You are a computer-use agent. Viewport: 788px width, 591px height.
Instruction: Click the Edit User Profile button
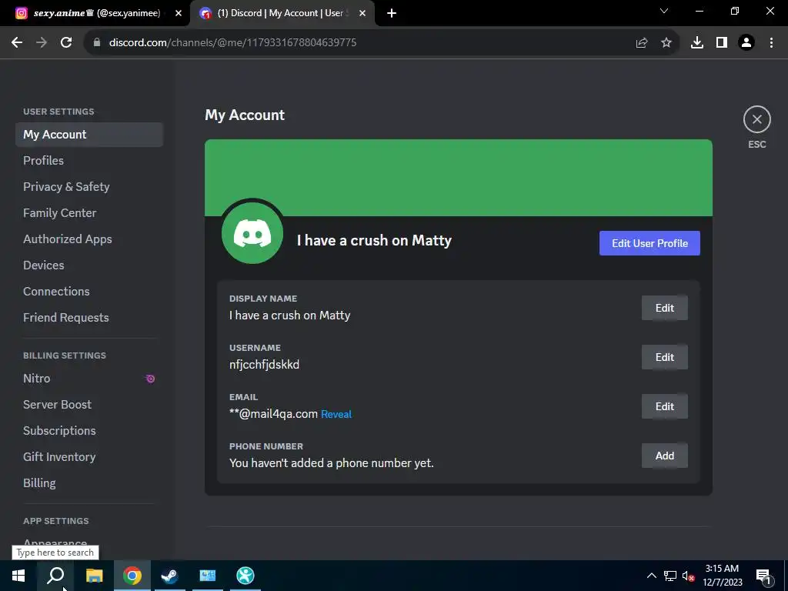649,243
